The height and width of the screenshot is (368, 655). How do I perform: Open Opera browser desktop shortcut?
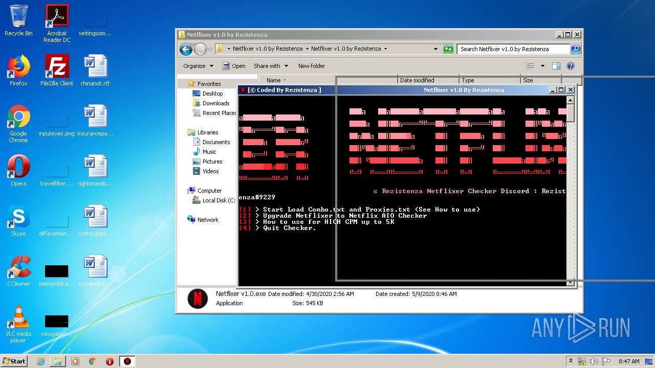[x=18, y=171]
